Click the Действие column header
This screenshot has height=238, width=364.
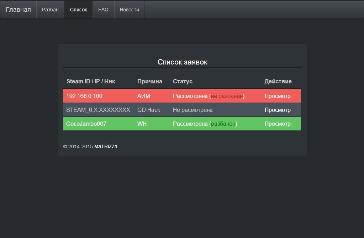[x=278, y=81]
